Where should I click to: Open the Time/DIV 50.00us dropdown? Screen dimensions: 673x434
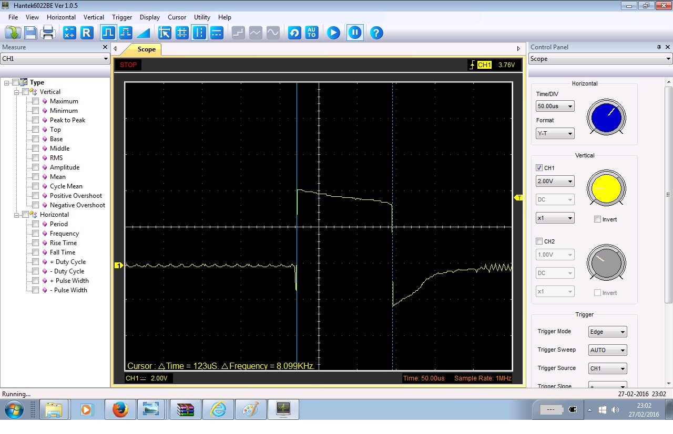(x=555, y=106)
